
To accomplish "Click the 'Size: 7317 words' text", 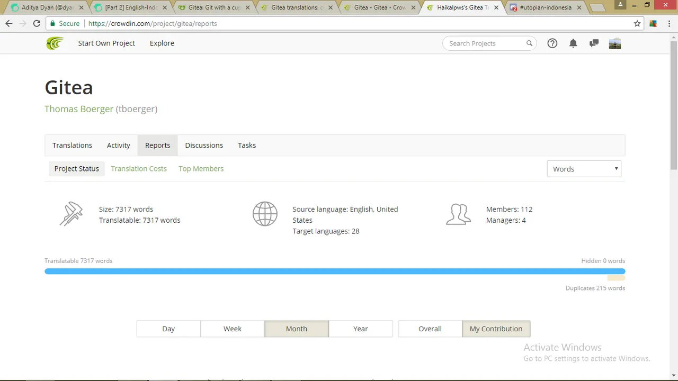I will coord(126,209).
